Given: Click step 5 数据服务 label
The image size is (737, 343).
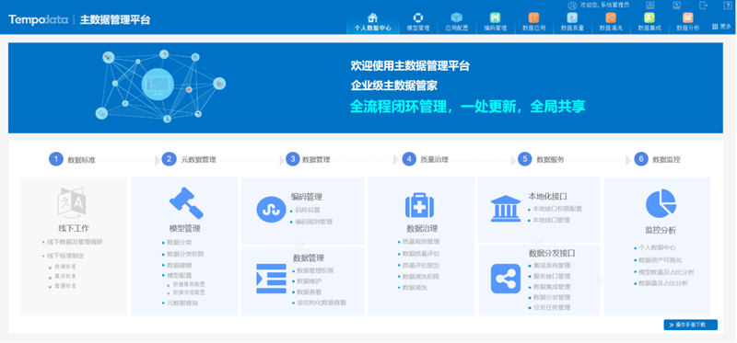Looking at the screenshot, I should coord(550,159).
